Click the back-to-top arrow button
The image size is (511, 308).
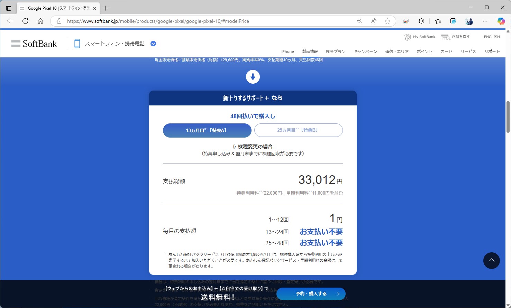coord(491,261)
